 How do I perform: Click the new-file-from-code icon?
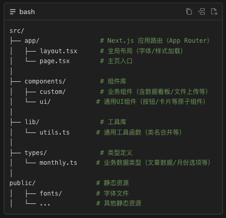click(x=214, y=11)
